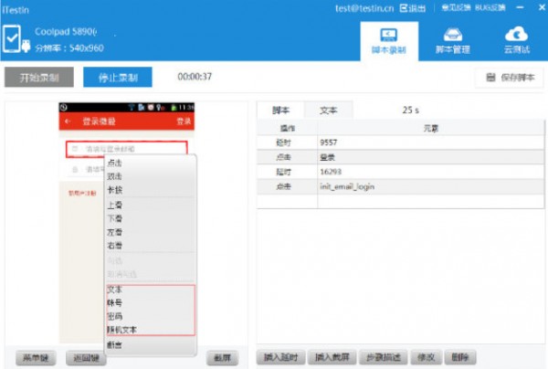This screenshot has width=548, height=369.
Task: Switch to the 文本 tab
Action: (x=328, y=110)
